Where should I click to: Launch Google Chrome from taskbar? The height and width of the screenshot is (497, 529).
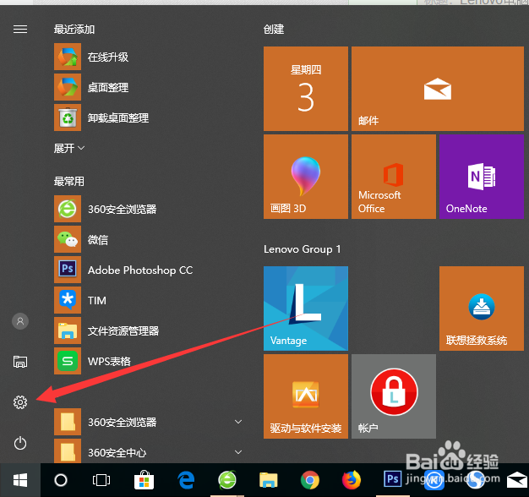(x=309, y=480)
